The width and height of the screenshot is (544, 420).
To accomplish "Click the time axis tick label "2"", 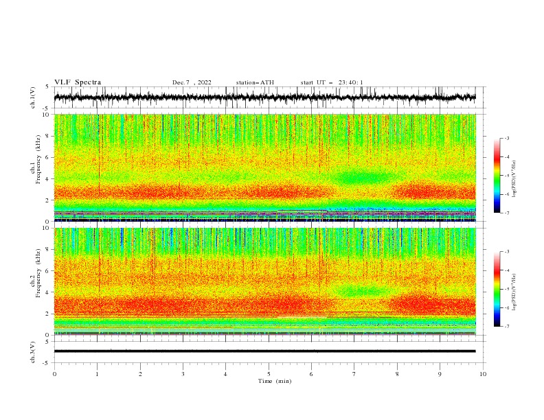I will click(140, 374).
